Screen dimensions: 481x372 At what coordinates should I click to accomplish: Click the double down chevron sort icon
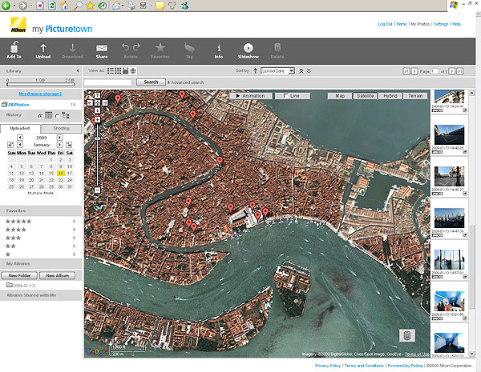click(x=309, y=70)
